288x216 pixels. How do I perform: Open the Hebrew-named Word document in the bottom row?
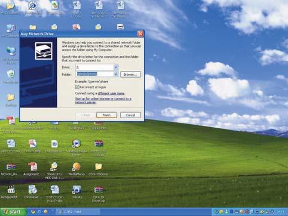[x=54, y=190]
